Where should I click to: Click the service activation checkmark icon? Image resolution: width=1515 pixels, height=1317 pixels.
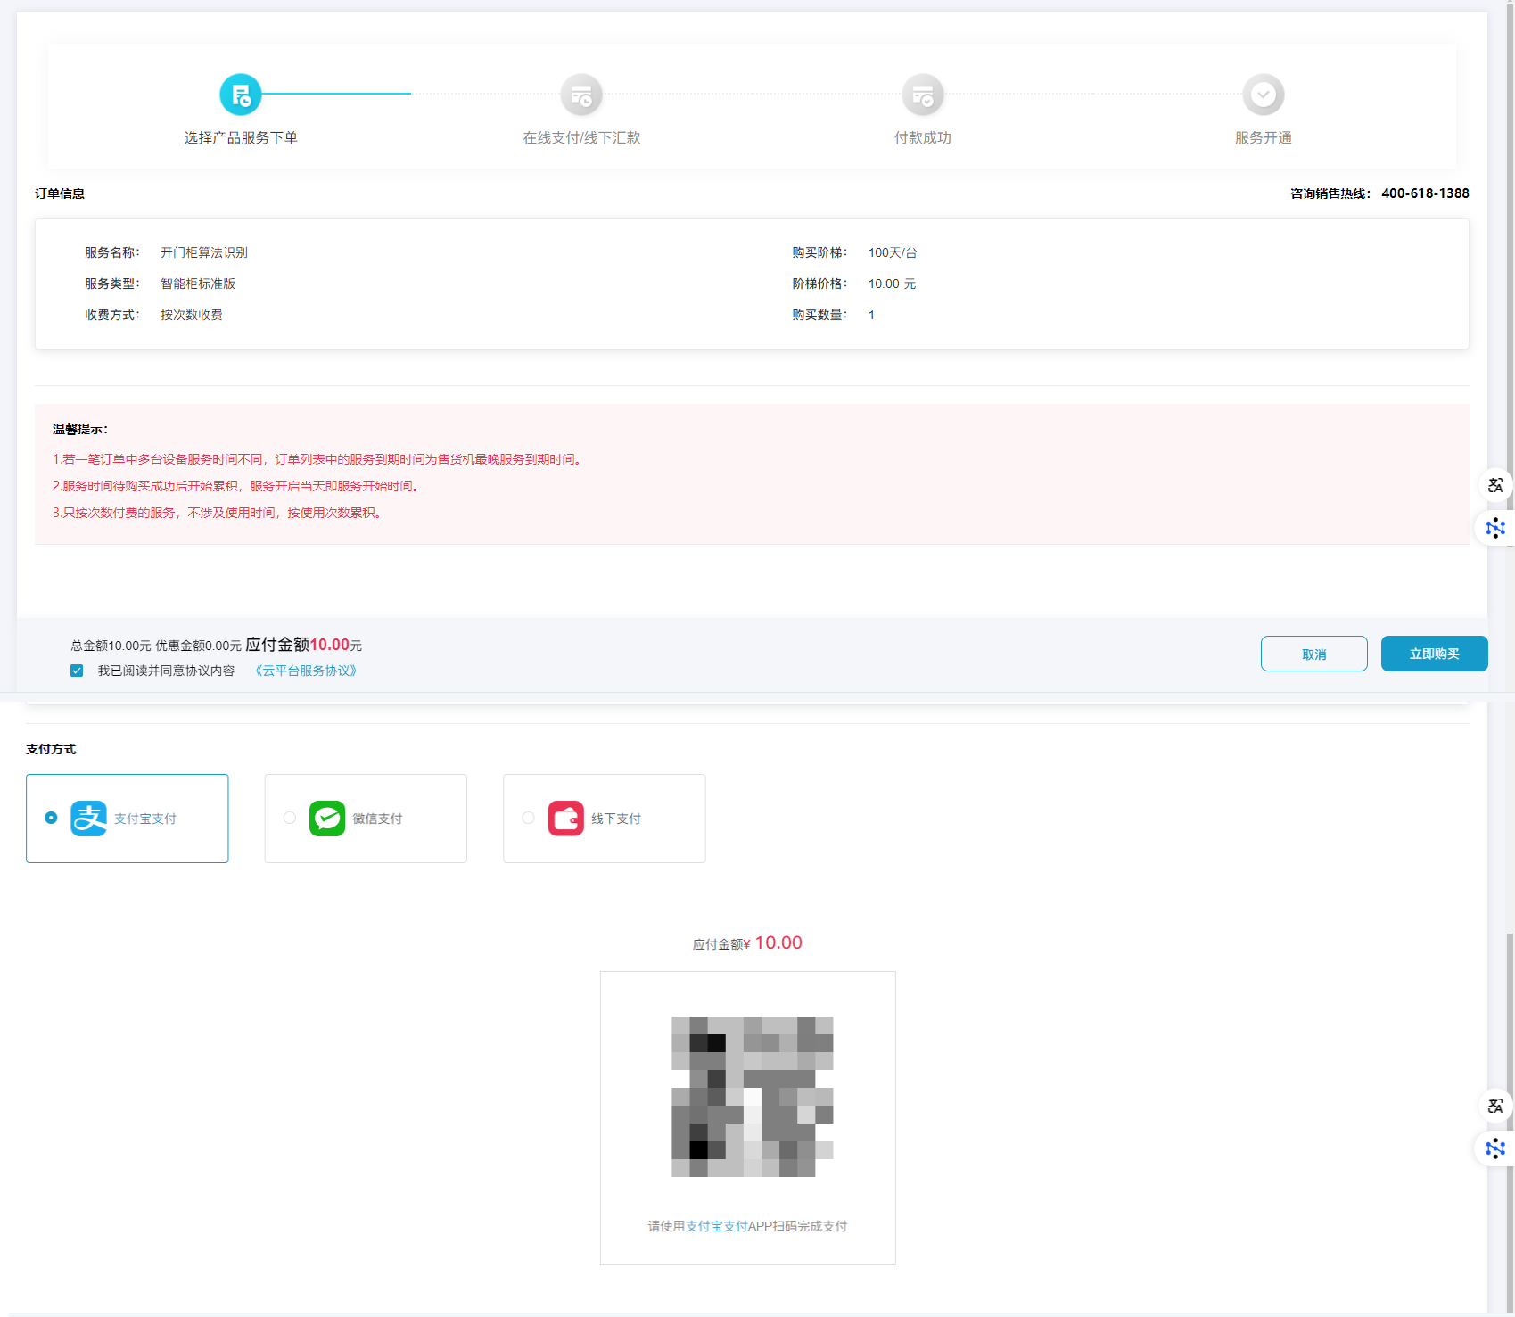coord(1264,95)
